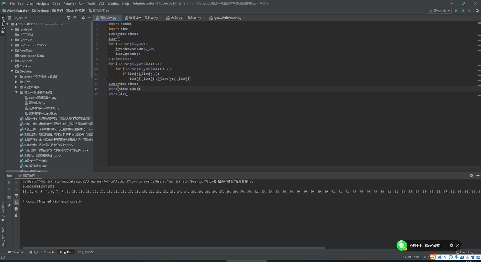
Task: Click the locate-in-project target icon
Action: coord(68,18)
